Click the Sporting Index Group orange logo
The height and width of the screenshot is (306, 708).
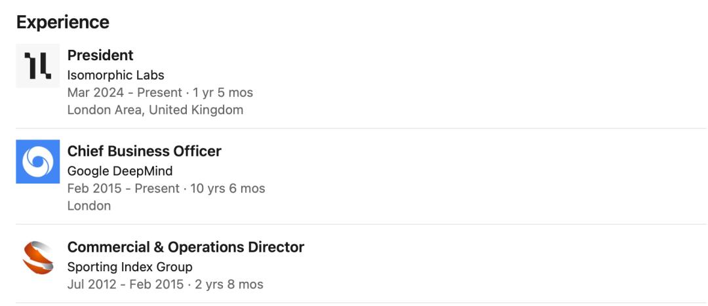38,258
